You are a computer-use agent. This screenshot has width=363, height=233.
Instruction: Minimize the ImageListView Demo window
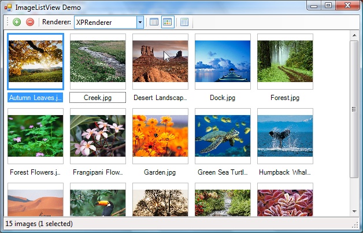click(314, 6)
